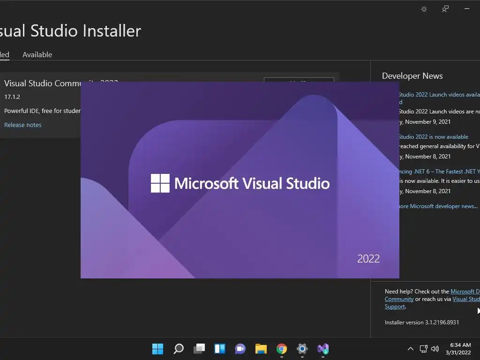
Task: Open the Widgets panel from taskbar
Action: (220, 349)
